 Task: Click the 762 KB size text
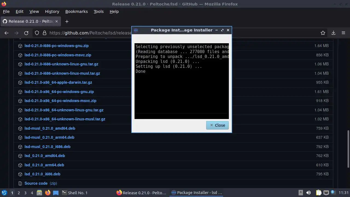coord(322,156)
